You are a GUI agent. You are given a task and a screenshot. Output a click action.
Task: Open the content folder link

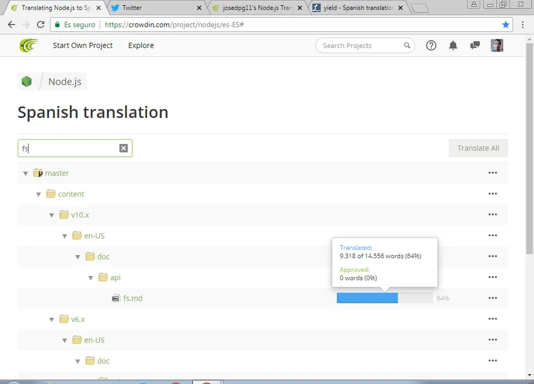click(x=71, y=194)
